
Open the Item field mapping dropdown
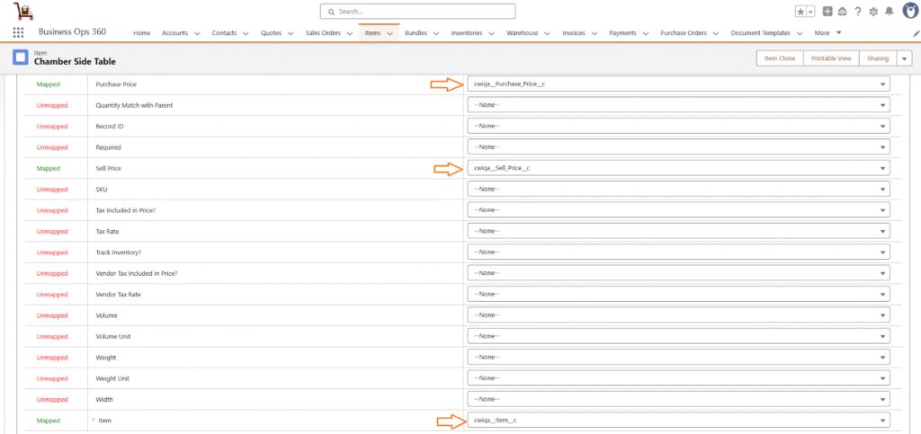pyautogui.click(x=678, y=421)
